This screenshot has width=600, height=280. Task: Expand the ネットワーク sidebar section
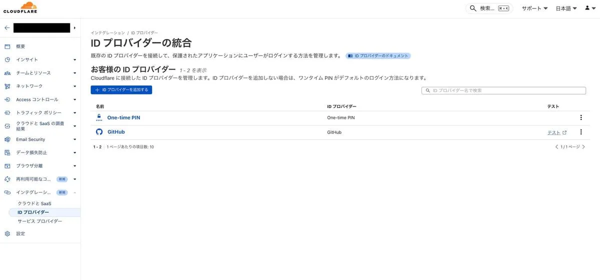[x=40, y=86]
